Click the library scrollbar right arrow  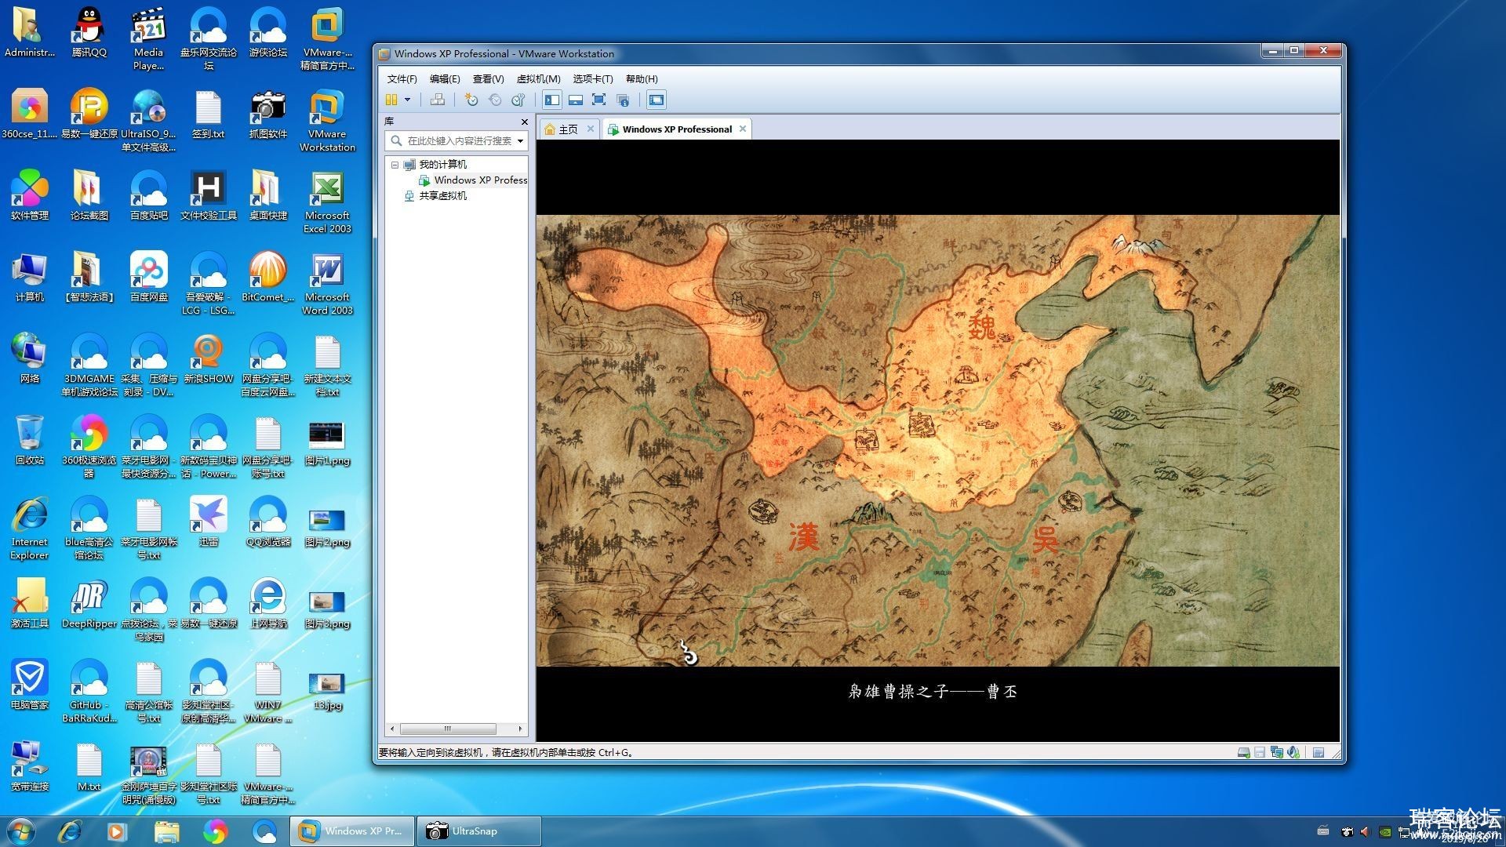point(520,729)
